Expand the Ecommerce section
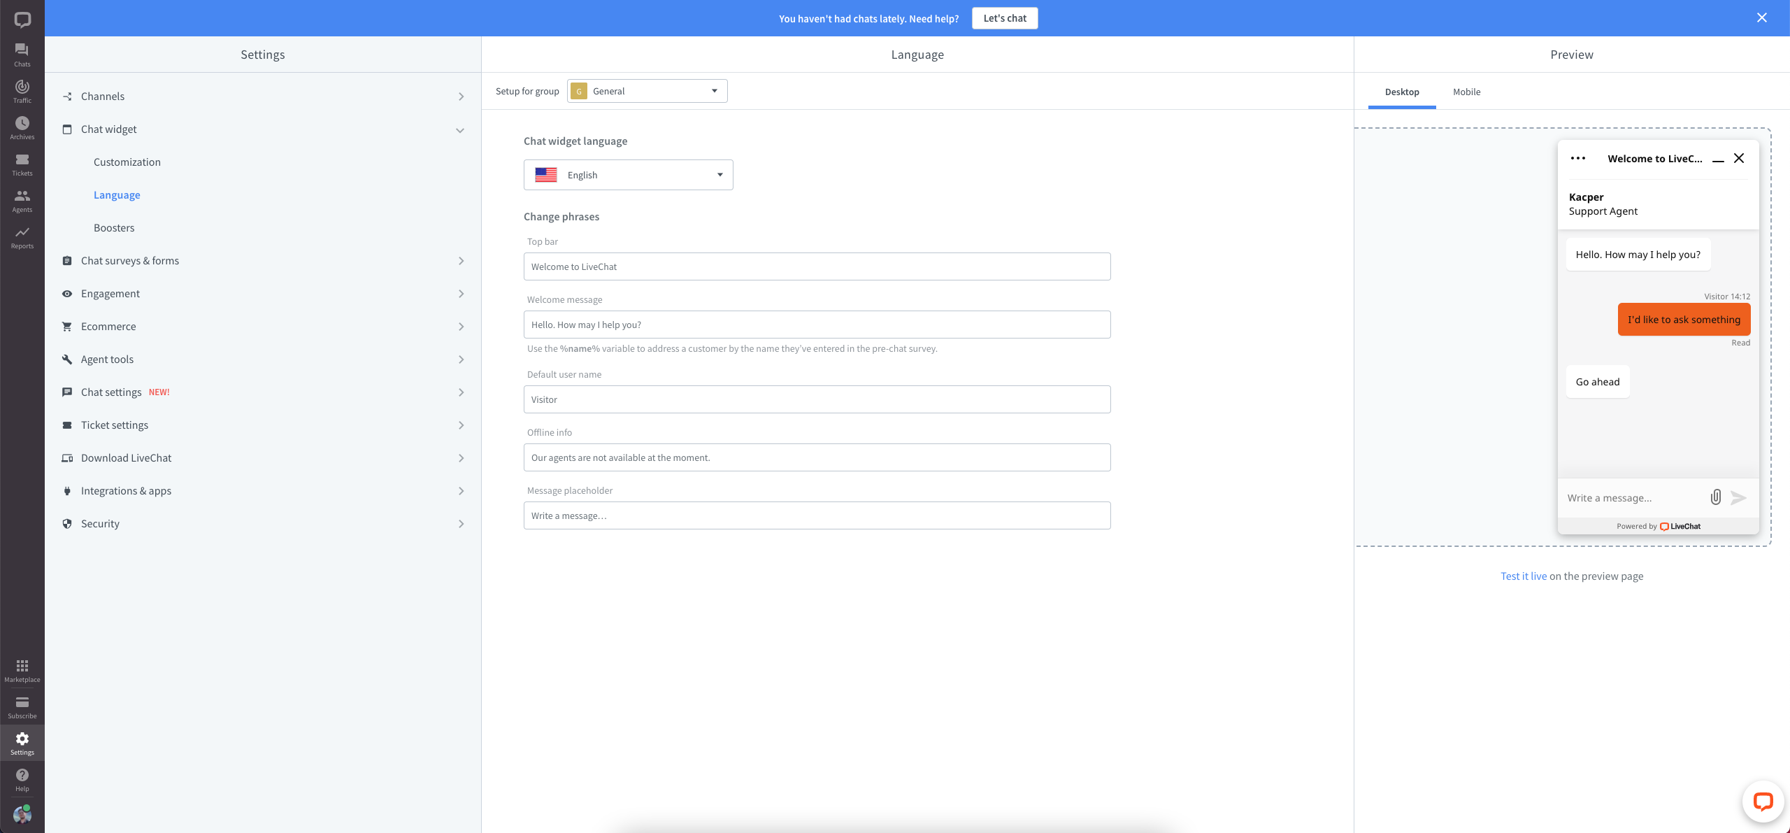The width and height of the screenshot is (1790, 833). pos(263,327)
